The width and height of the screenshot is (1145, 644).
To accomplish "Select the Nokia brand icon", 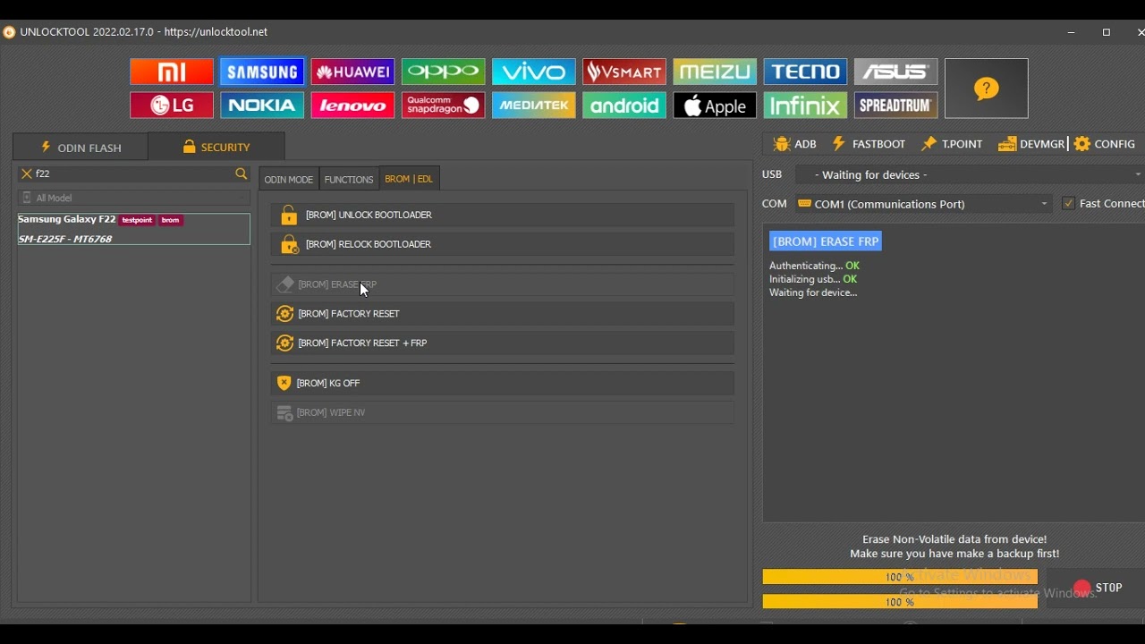I will click(x=262, y=106).
